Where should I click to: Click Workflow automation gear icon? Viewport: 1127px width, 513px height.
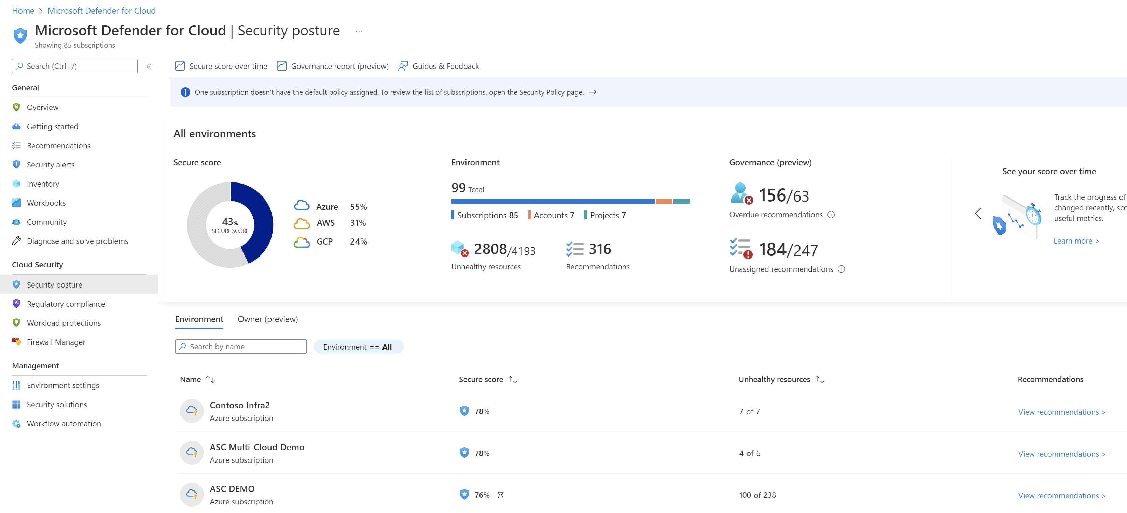pos(16,423)
